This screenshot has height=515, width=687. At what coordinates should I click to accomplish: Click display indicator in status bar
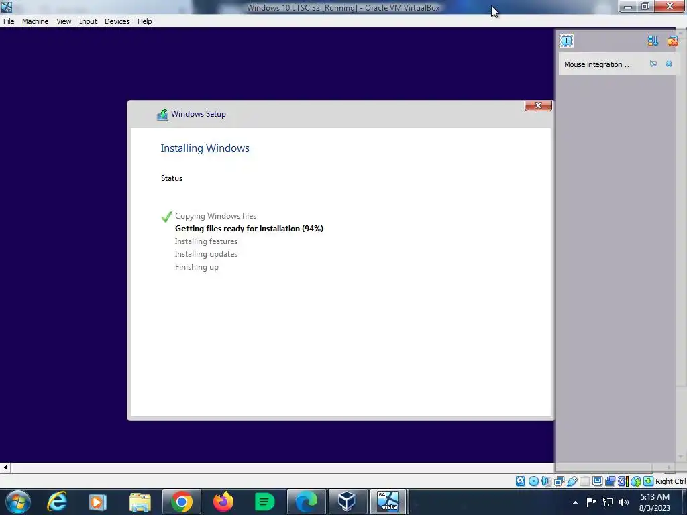coord(597,481)
